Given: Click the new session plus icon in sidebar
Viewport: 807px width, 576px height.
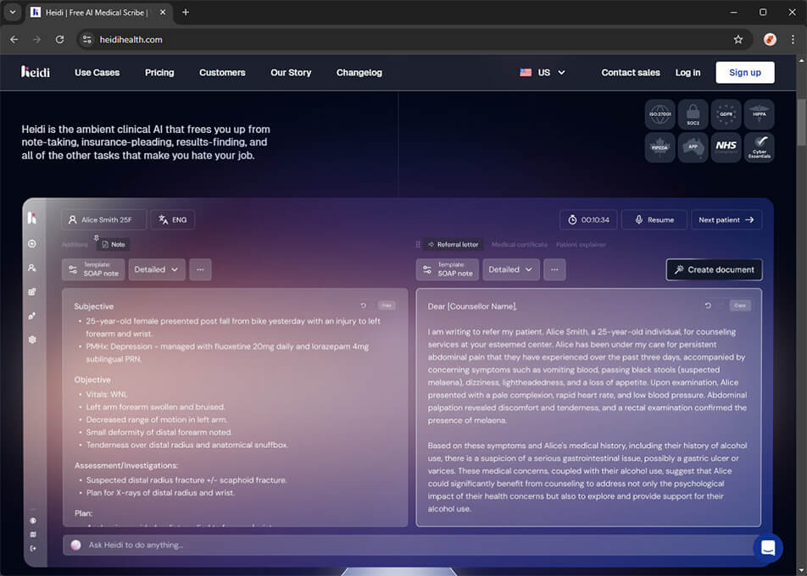Looking at the screenshot, I should pos(32,244).
